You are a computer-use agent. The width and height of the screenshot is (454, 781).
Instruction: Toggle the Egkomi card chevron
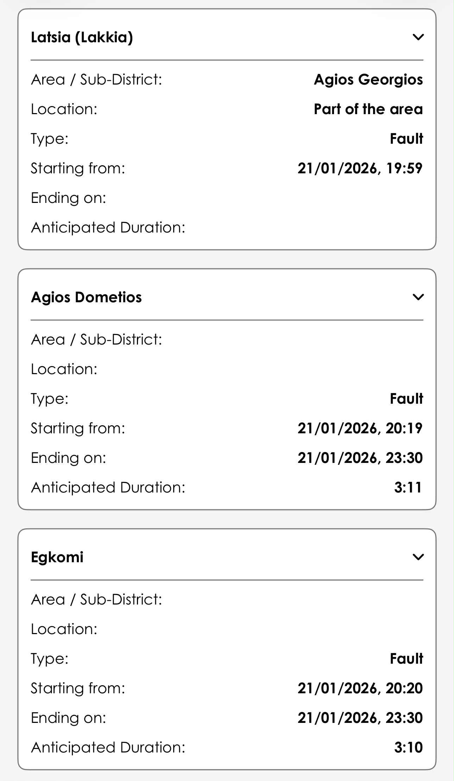click(418, 557)
